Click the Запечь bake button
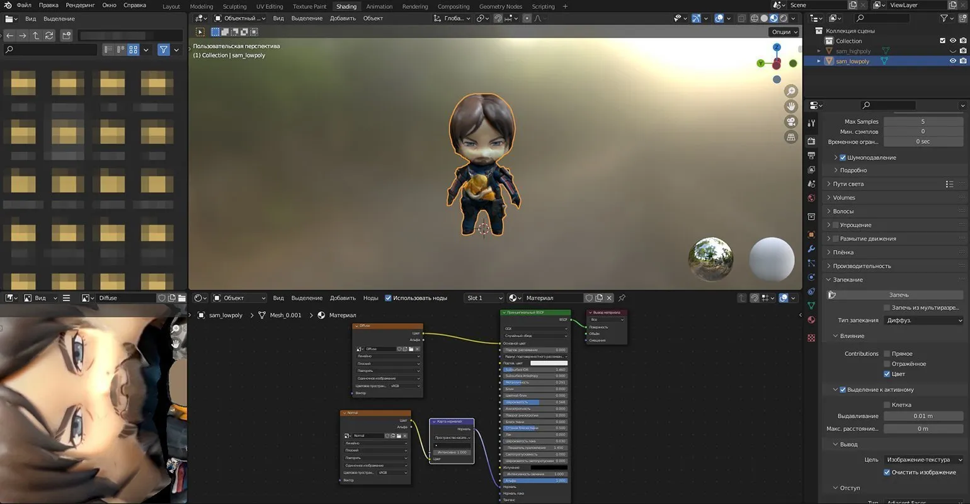Screen dimensions: 970x504 pos(898,295)
